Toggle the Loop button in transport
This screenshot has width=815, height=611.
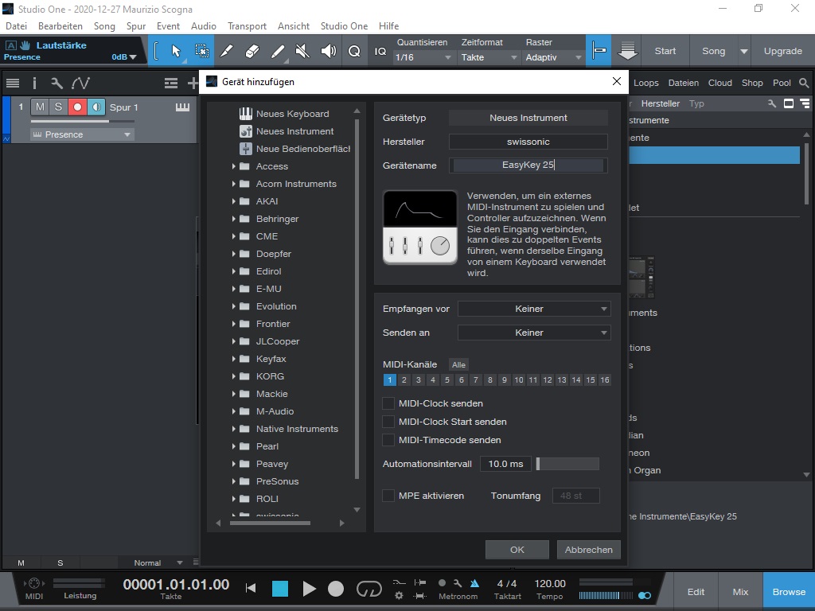click(369, 588)
